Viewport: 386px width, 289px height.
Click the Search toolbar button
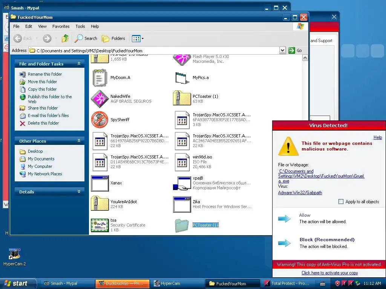tap(86, 38)
